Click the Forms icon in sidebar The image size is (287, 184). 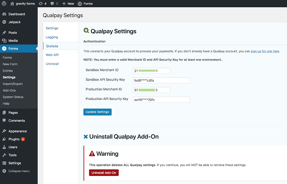tap(4, 49)
